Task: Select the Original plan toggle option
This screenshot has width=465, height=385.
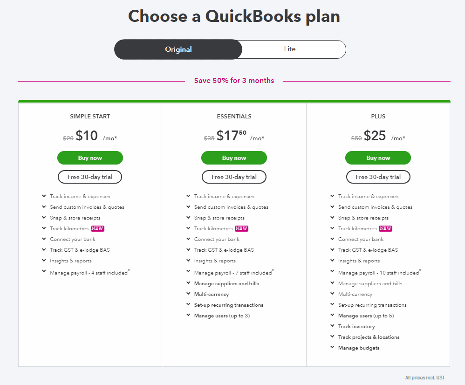Action: pyautogui.click(x=178, y=49)
